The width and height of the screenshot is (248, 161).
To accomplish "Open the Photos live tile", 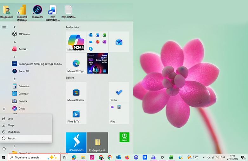I will pyautogui.click(x=98, y=63).
